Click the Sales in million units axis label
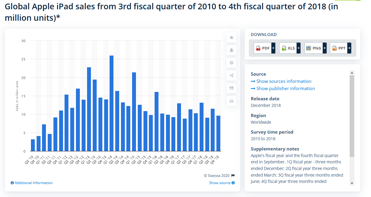Viewport: 371px width, 197px height. tap(17, 96)
